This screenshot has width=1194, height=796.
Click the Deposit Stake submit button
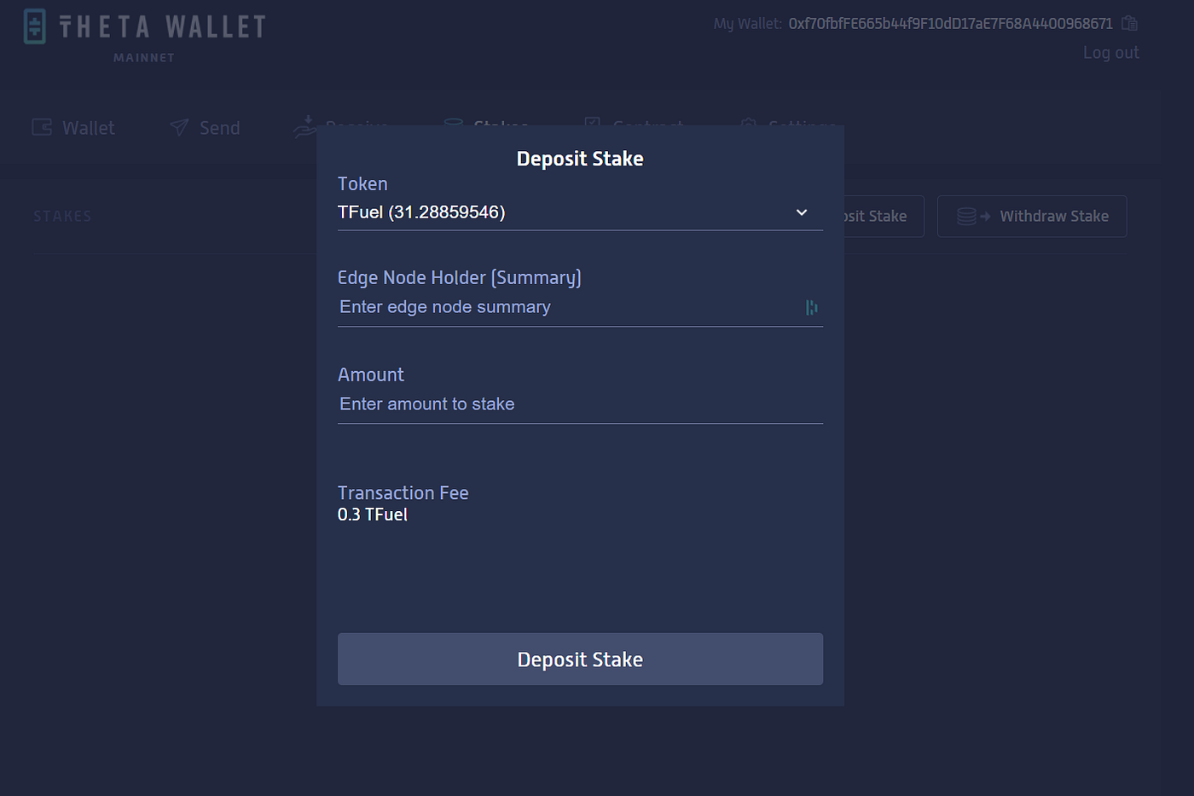click(580, 659)
